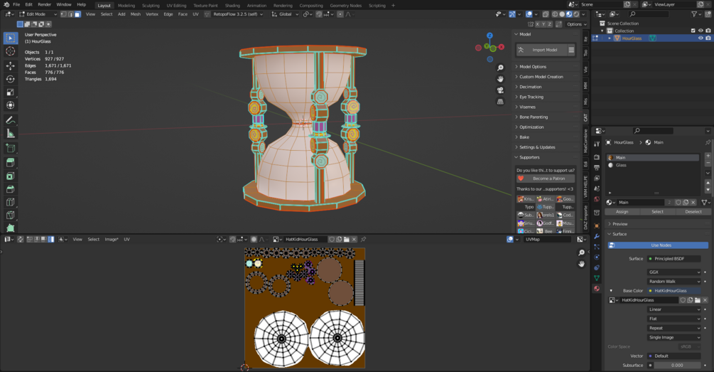Click the Import Model button

coord(544,50)
